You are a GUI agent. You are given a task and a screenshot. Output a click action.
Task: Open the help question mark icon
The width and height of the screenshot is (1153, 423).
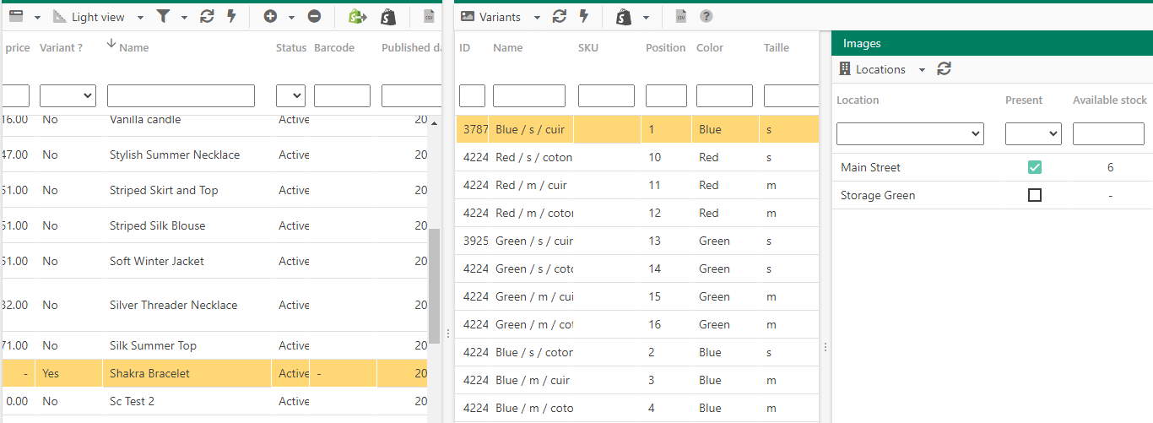point(706,17)
